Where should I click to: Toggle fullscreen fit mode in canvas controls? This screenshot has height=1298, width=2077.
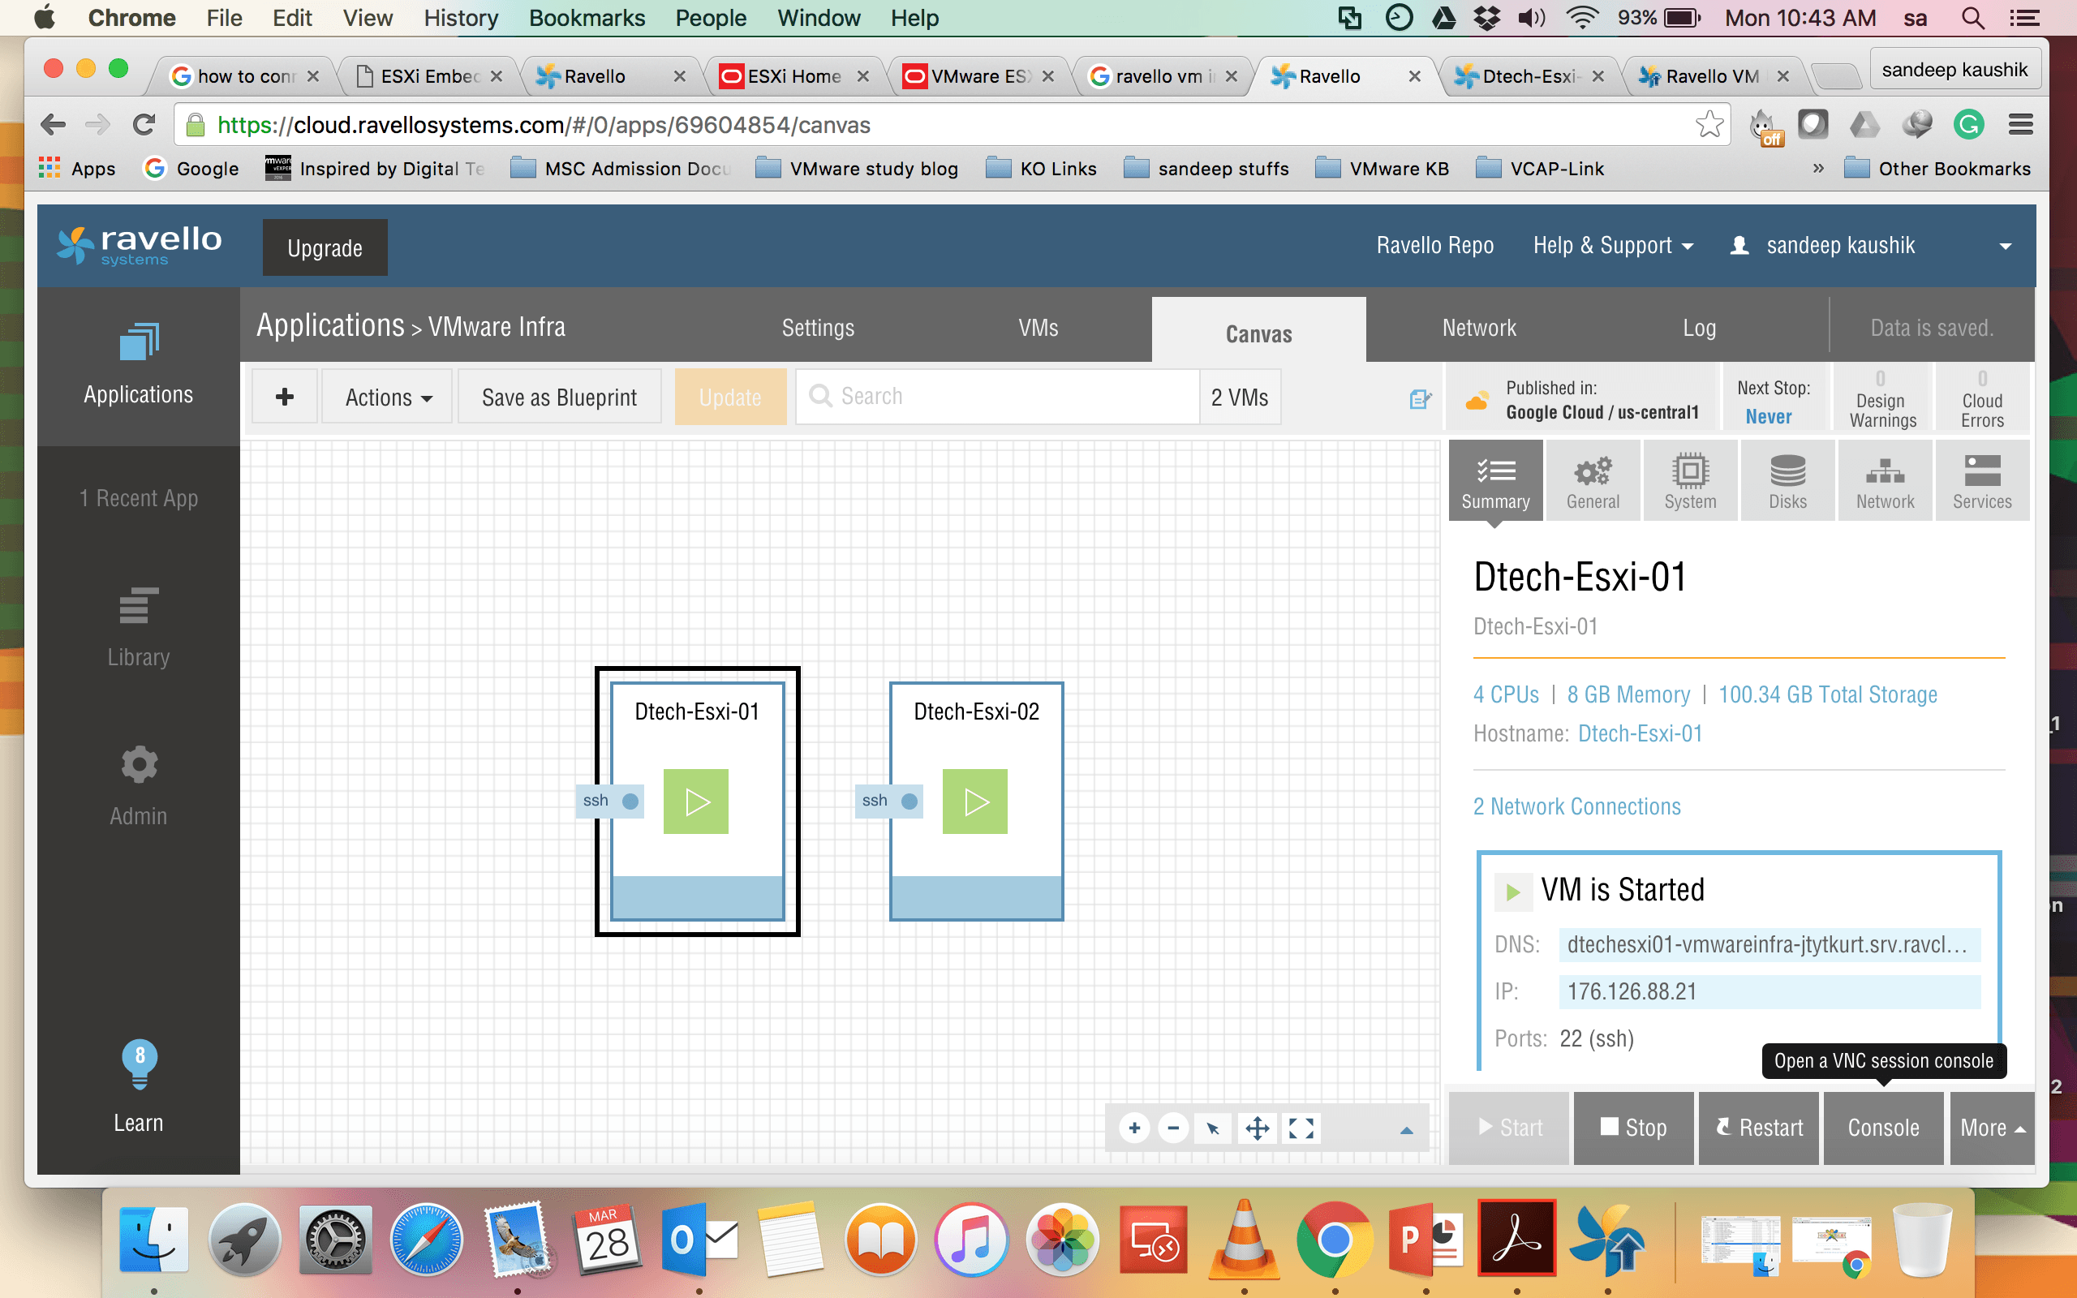1301,1128
